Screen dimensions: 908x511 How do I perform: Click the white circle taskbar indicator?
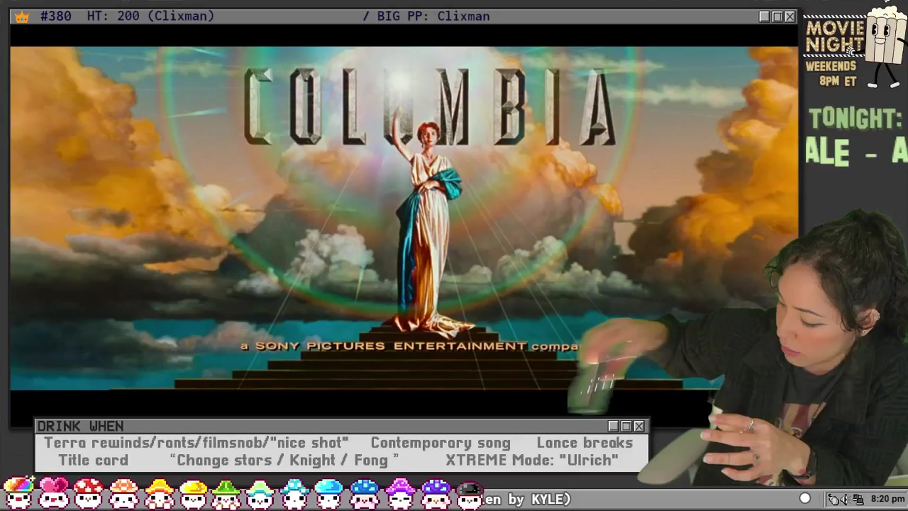(805, 498)
